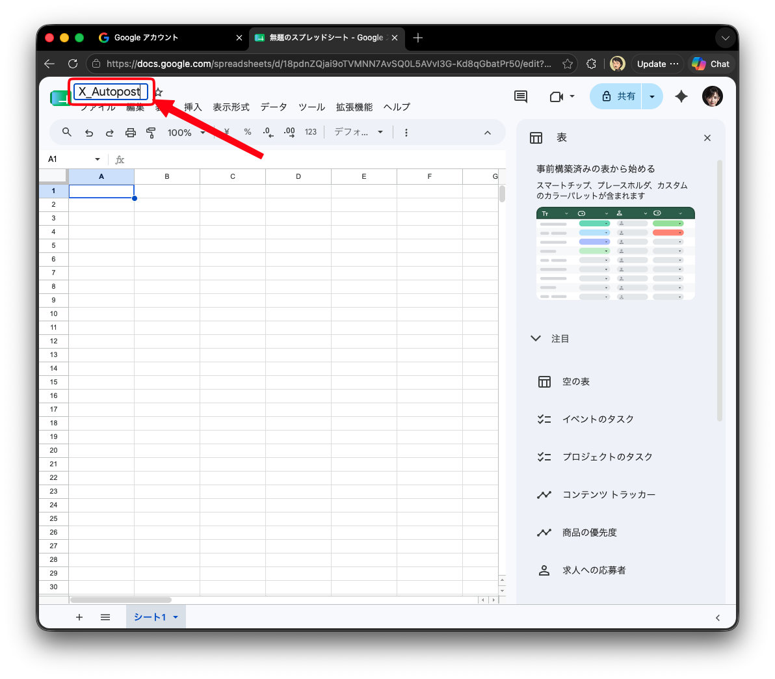Open the 挿入 menu
The width and height of the screenshot is (775, 679).
(x=192, y=107)
